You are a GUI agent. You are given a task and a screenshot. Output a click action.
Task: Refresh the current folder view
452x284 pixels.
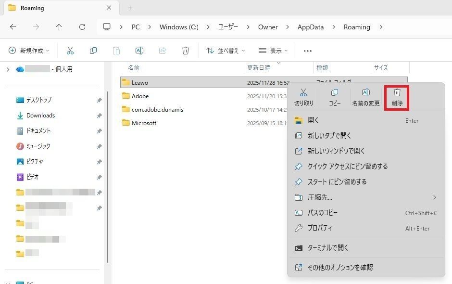[82, 27]
